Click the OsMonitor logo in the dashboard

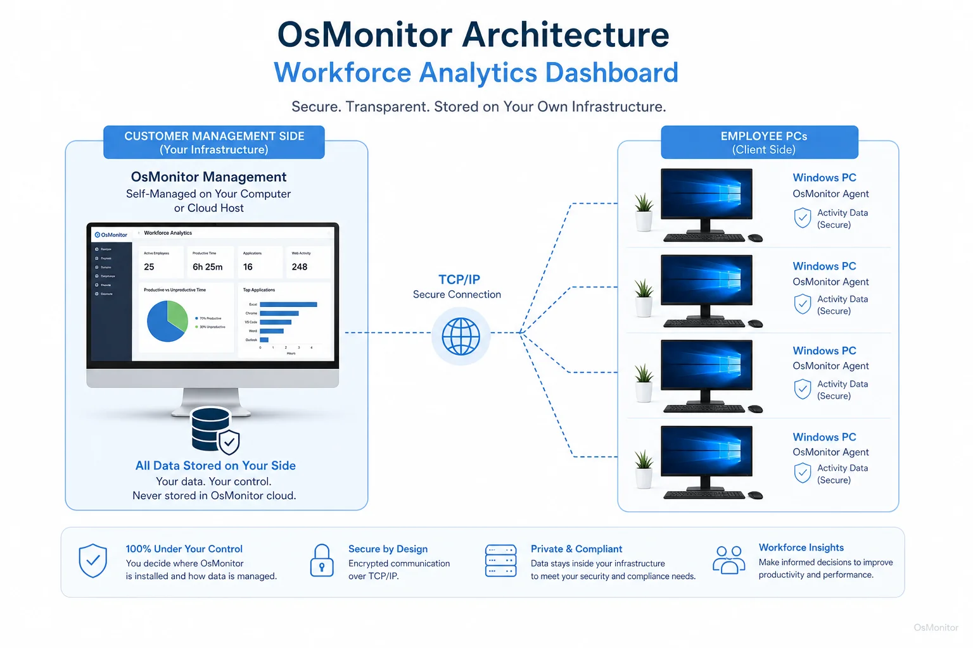[111, 235]
